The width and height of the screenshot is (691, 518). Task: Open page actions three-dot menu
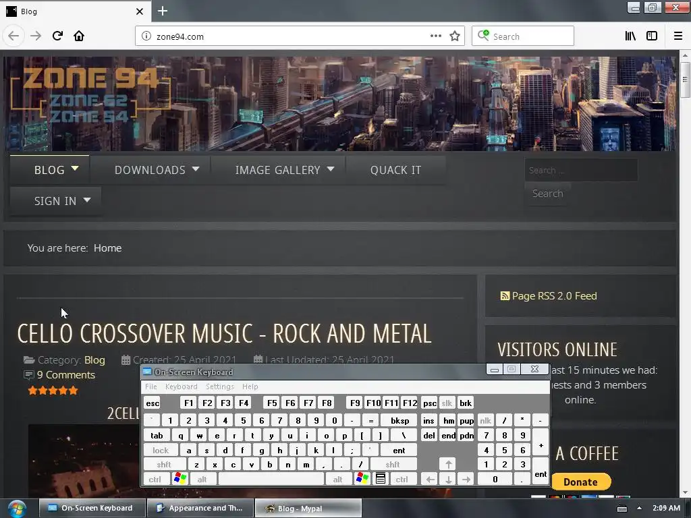(x=435, y=36)
